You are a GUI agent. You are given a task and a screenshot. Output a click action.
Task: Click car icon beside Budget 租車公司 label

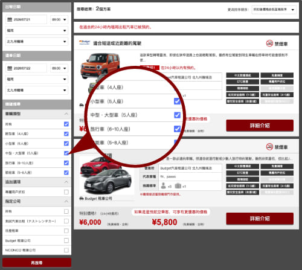tap(82, 199)
